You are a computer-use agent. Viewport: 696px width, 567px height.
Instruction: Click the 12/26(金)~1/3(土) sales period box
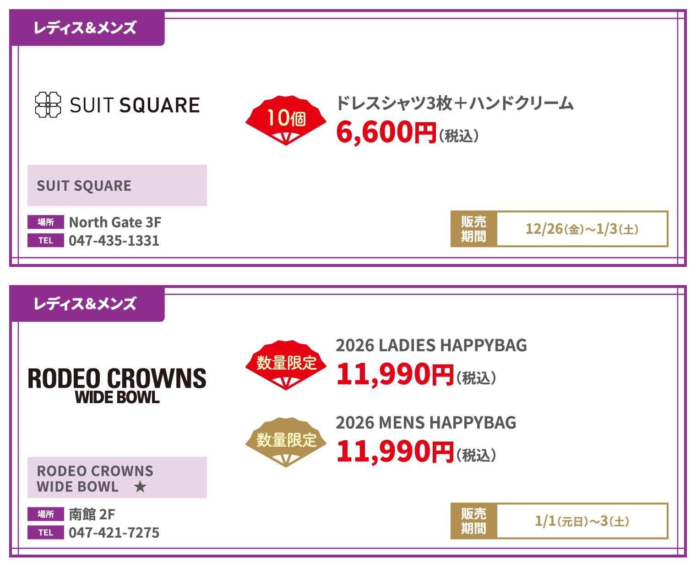(582, 229)
